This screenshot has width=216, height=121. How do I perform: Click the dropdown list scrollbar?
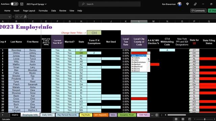(148, 63)
